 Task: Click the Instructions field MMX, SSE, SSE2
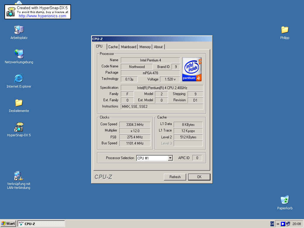click(162, 107)
